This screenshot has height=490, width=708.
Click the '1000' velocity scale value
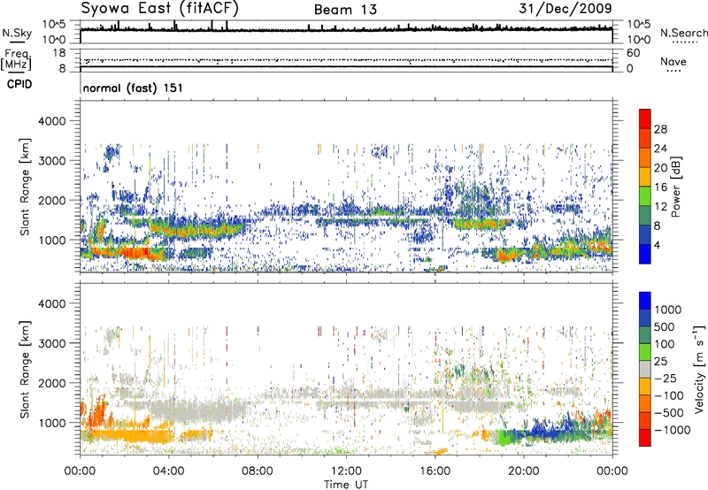click(x=667, y=310)
